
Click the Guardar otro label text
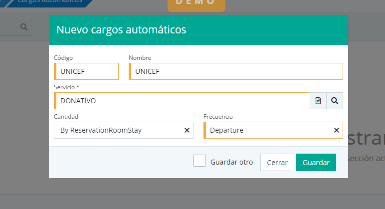point(231,162)
